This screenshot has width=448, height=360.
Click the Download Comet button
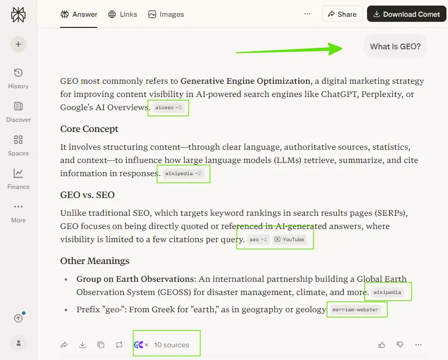pos(406,14)
